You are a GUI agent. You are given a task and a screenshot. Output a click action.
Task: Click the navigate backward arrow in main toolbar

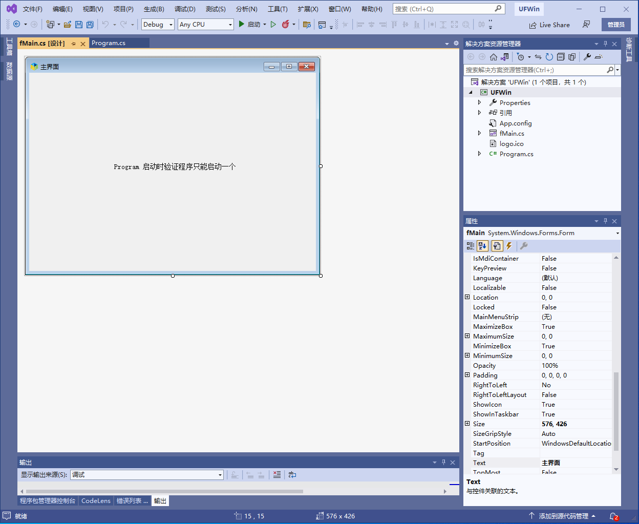pos(16,24)
